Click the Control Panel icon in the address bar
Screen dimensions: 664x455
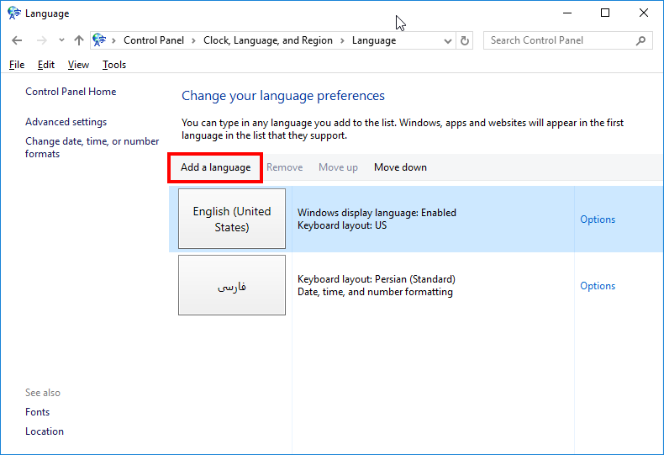[100, 40]
